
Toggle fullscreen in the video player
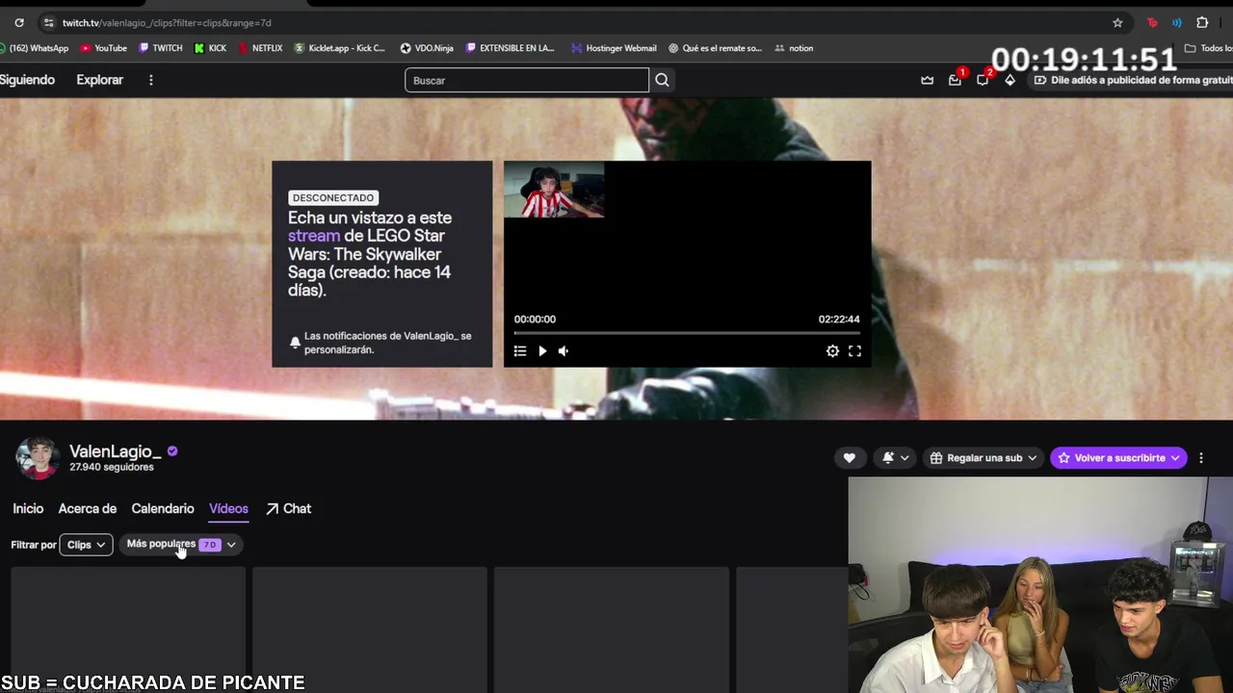click(x=854, y=351)
